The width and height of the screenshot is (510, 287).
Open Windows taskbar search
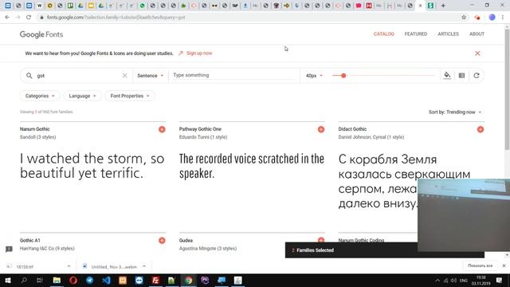click(24, 280)
